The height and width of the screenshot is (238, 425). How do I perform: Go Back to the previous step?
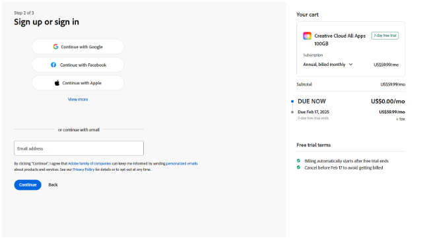(x=53, y=185)
